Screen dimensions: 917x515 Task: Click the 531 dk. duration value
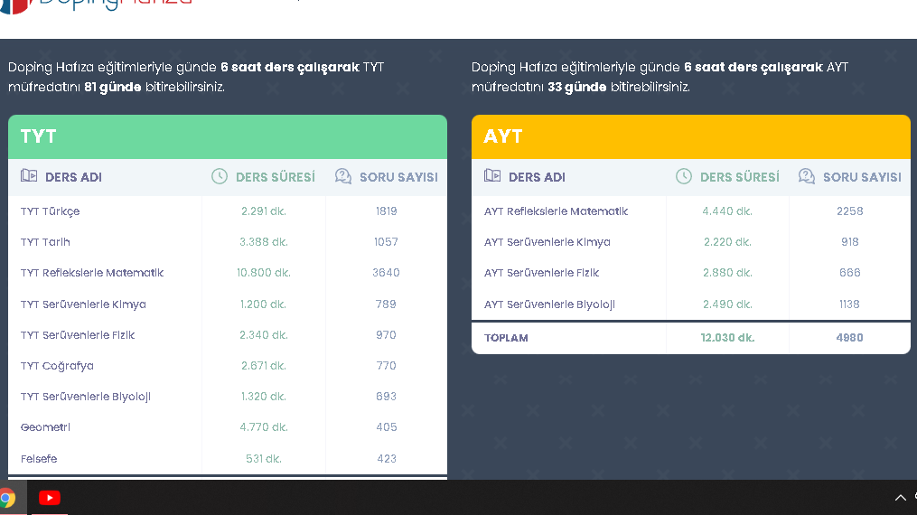pos(264,459)
